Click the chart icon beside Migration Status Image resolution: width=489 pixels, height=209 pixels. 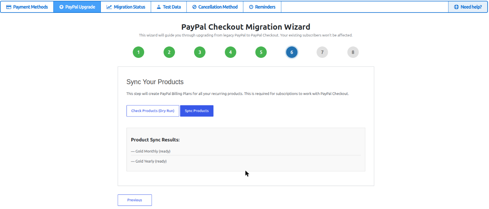tap(109, 7)
